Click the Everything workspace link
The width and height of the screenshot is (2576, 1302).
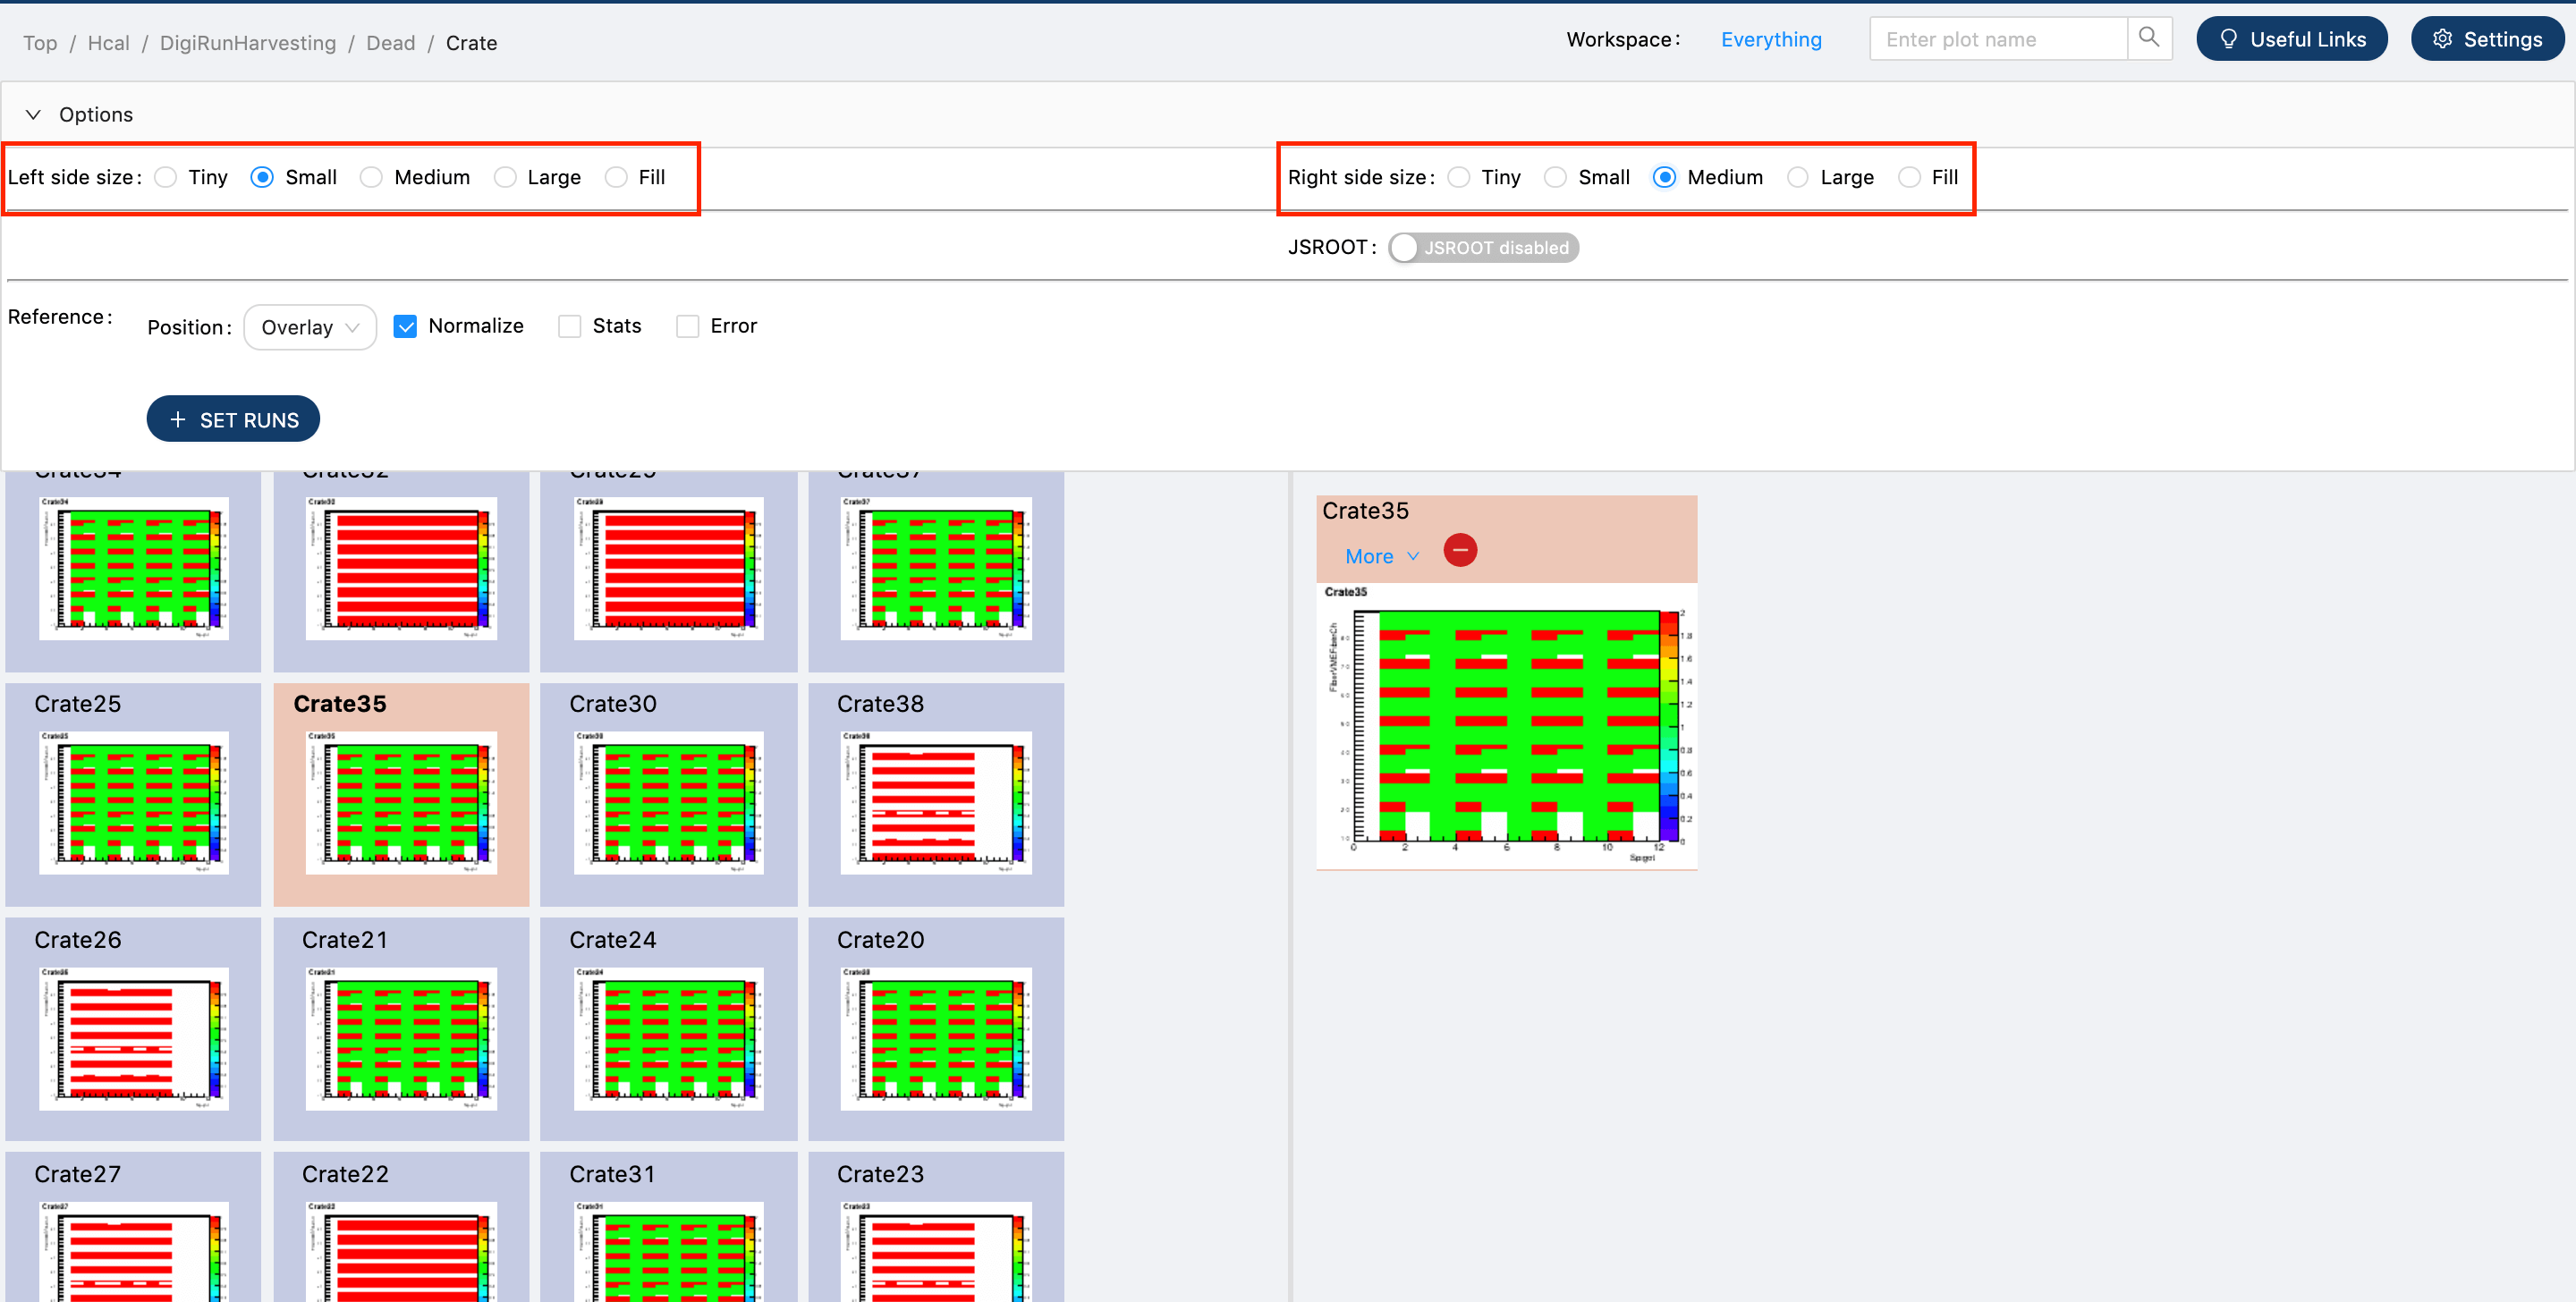coord(1770,39)
